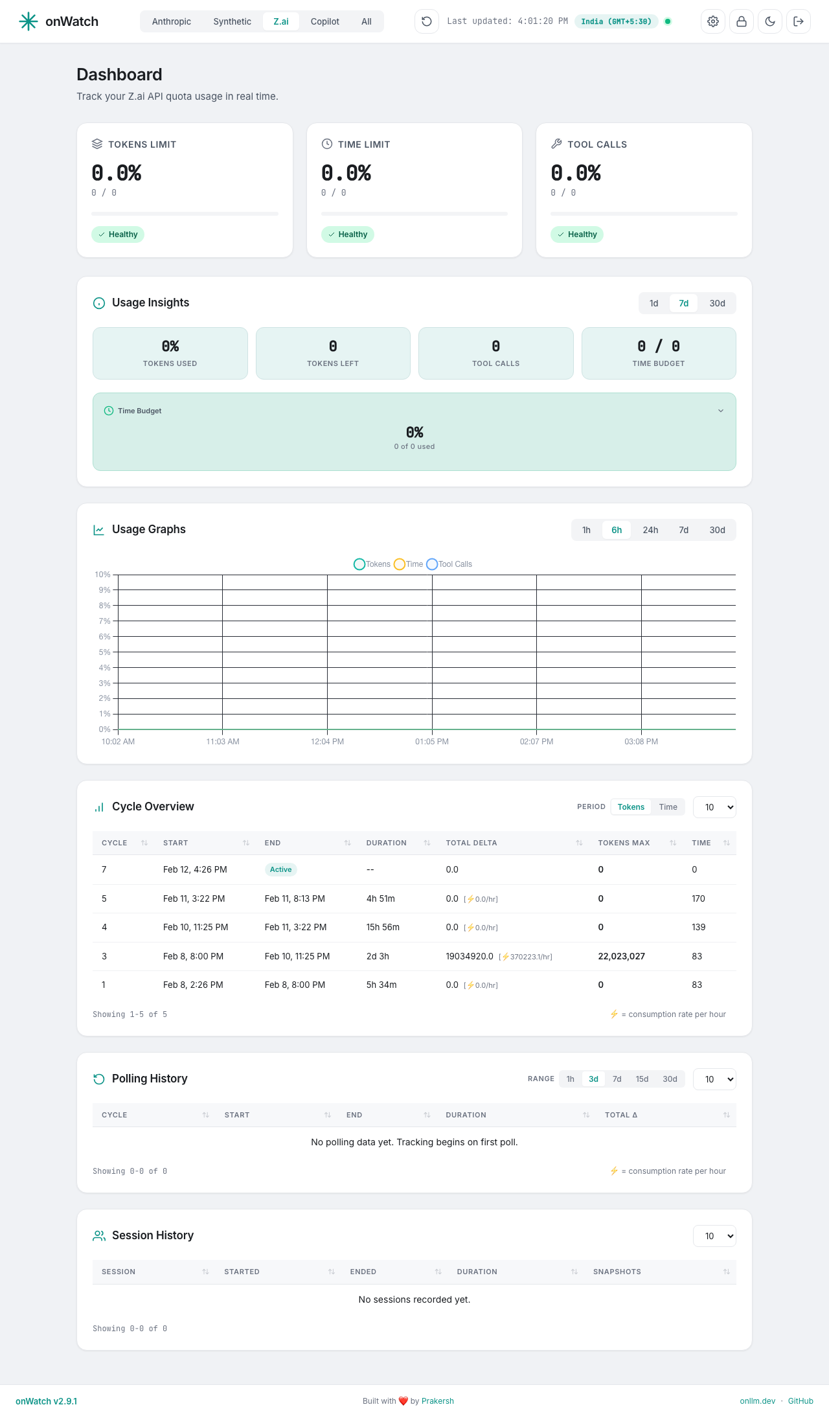Switch Cycle Overview period to Tokens
Screen dimensions: 829x1418
coord(631,807)
